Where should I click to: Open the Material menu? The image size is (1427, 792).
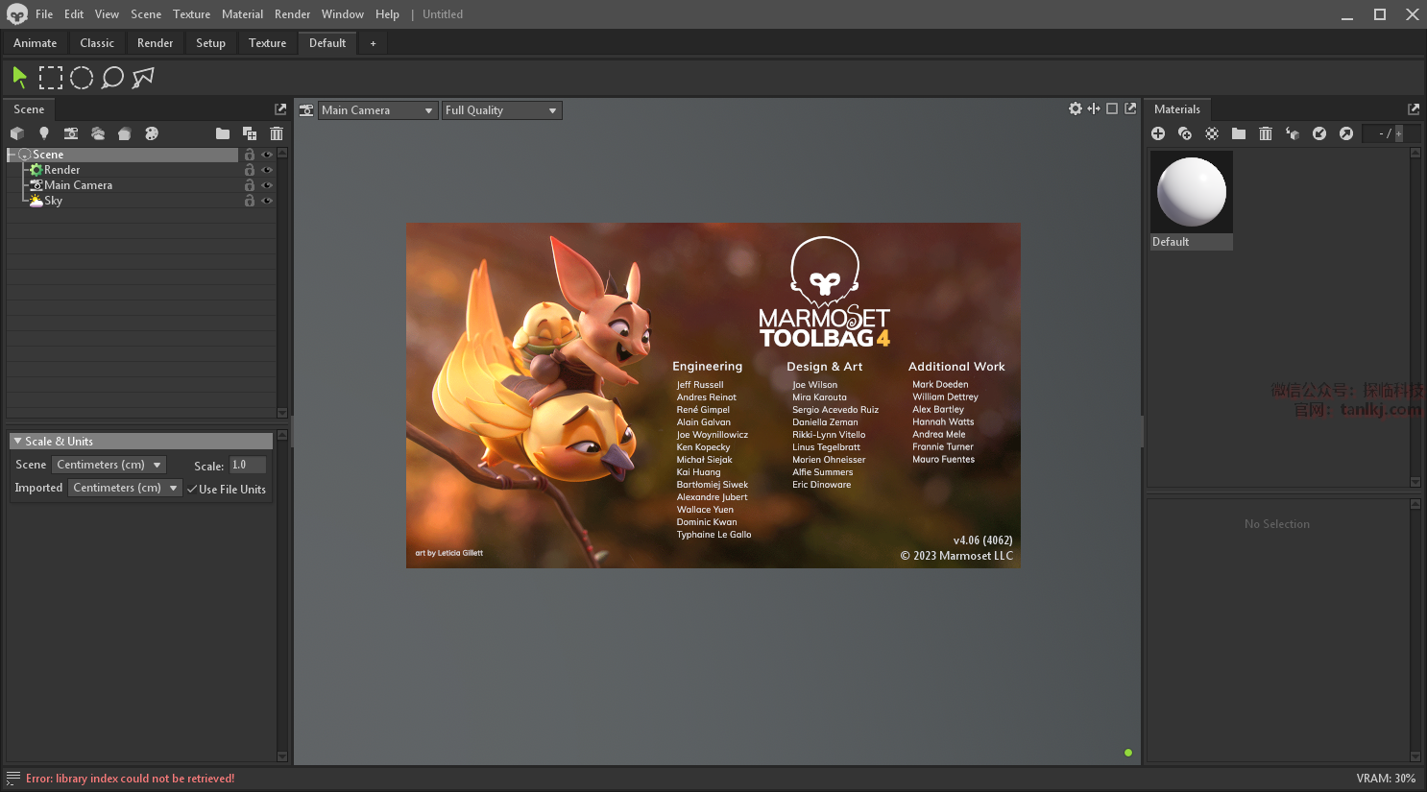242,14
